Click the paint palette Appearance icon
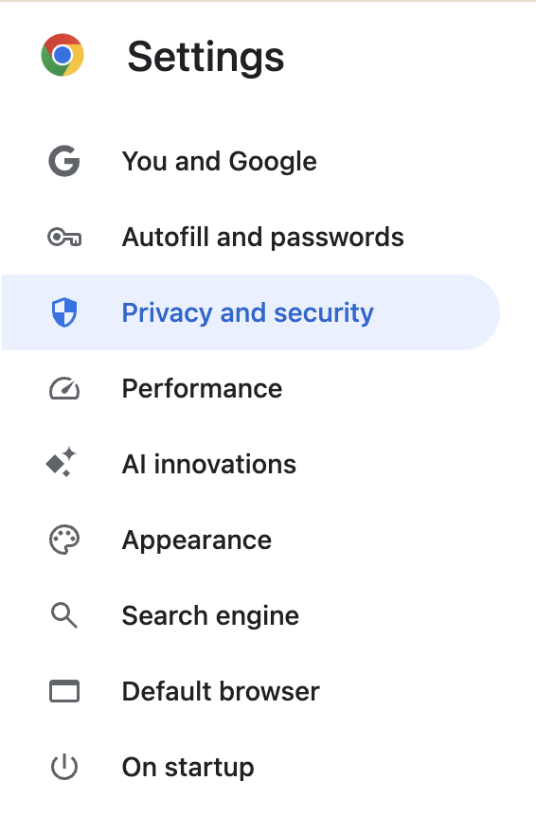This screenshot has height=816, width=536. 64,541
